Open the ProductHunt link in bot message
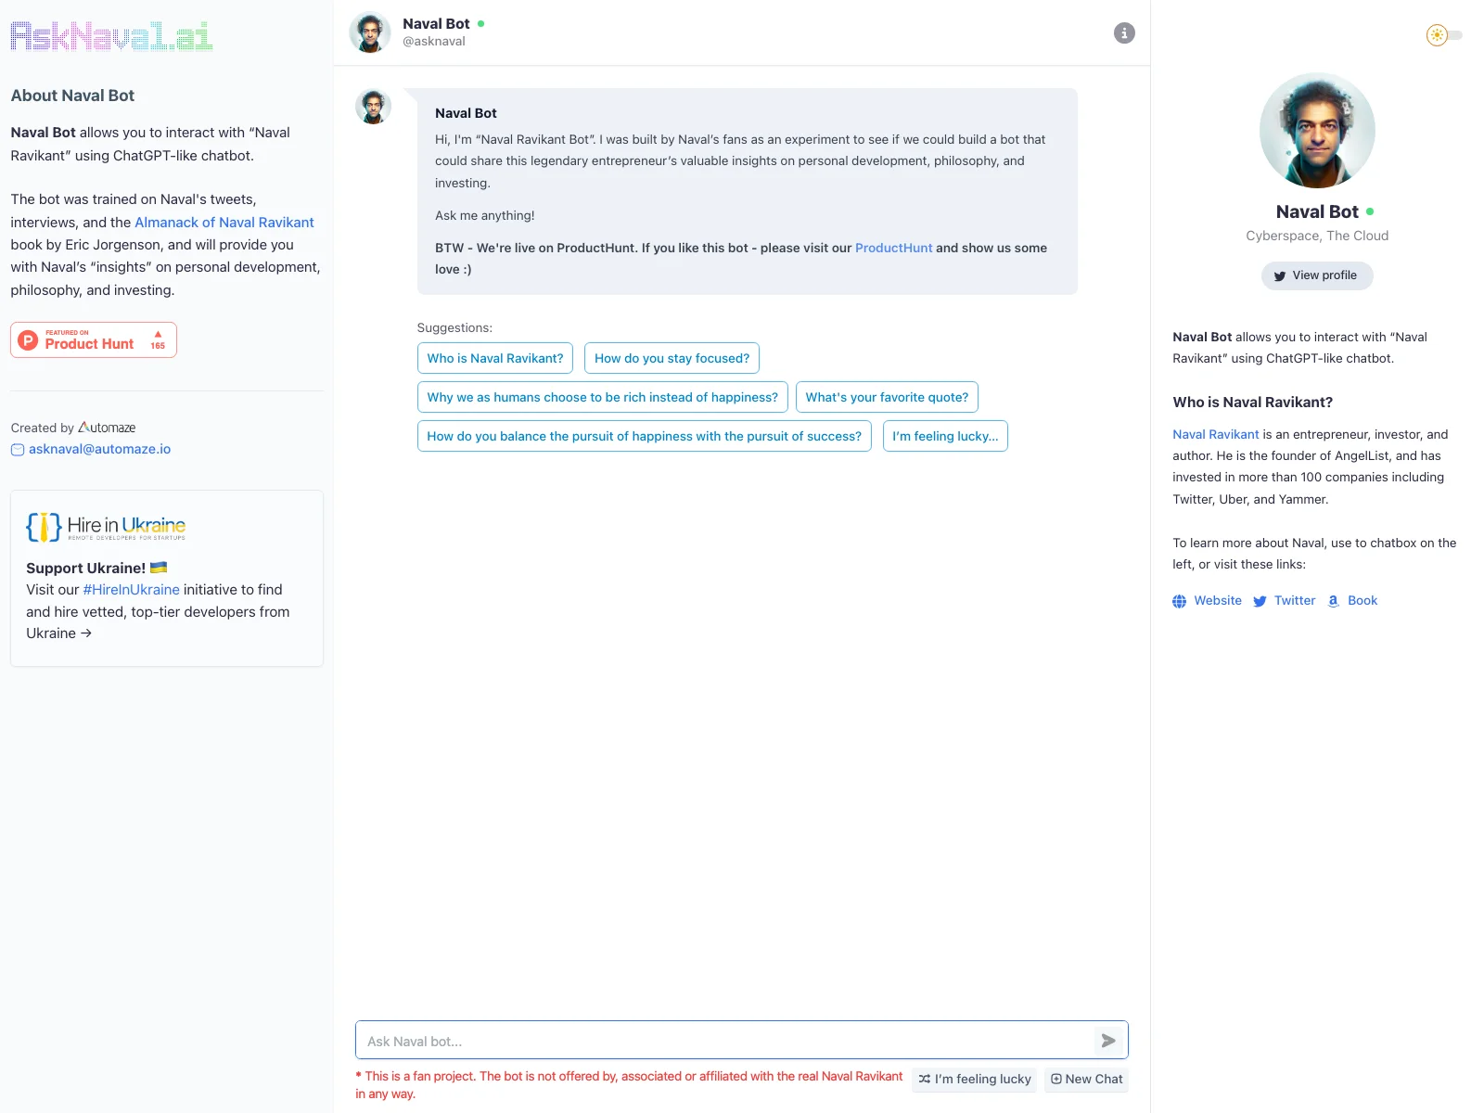Viewport: 1484px width, 1113px height. [x=893, y=248]
